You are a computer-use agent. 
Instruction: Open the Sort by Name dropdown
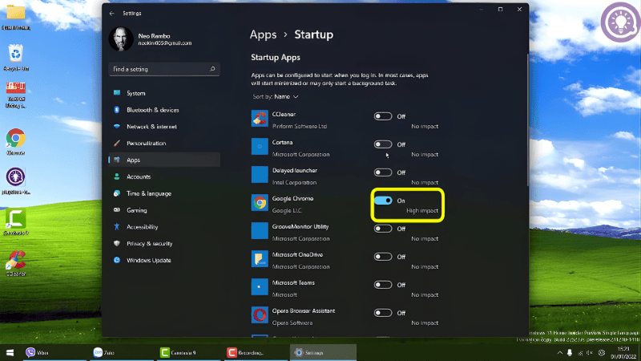tap(276, 96)
